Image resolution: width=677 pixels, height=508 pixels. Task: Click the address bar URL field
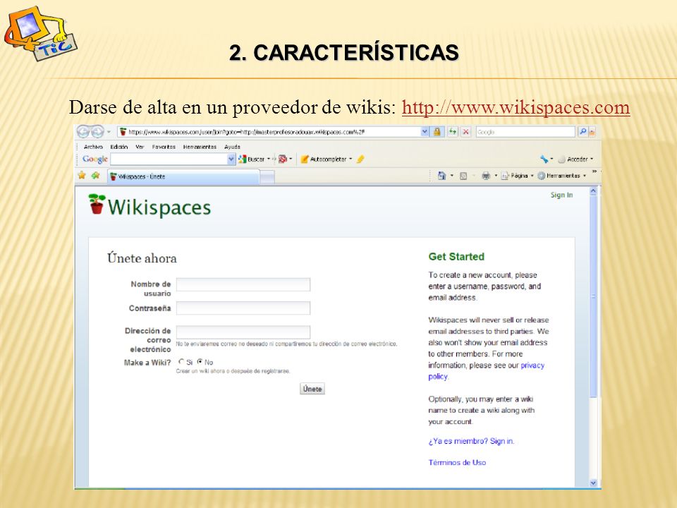[x=269, y=132]
